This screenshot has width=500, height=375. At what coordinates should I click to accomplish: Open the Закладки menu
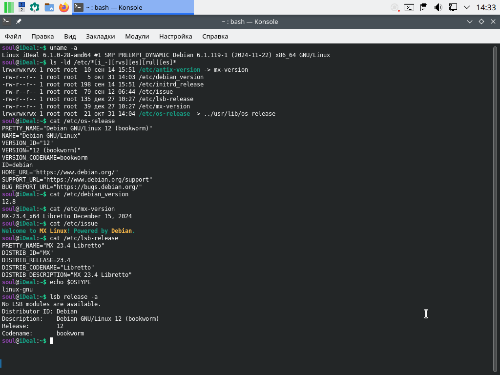pos(101,36)
